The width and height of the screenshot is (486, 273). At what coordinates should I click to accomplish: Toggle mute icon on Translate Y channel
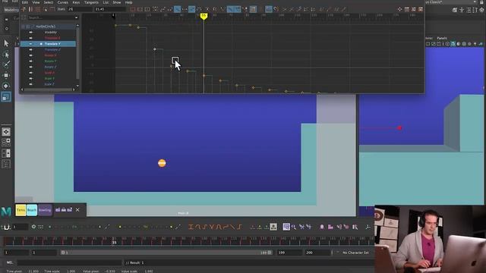pyautogui.click(x=30, y=44)
